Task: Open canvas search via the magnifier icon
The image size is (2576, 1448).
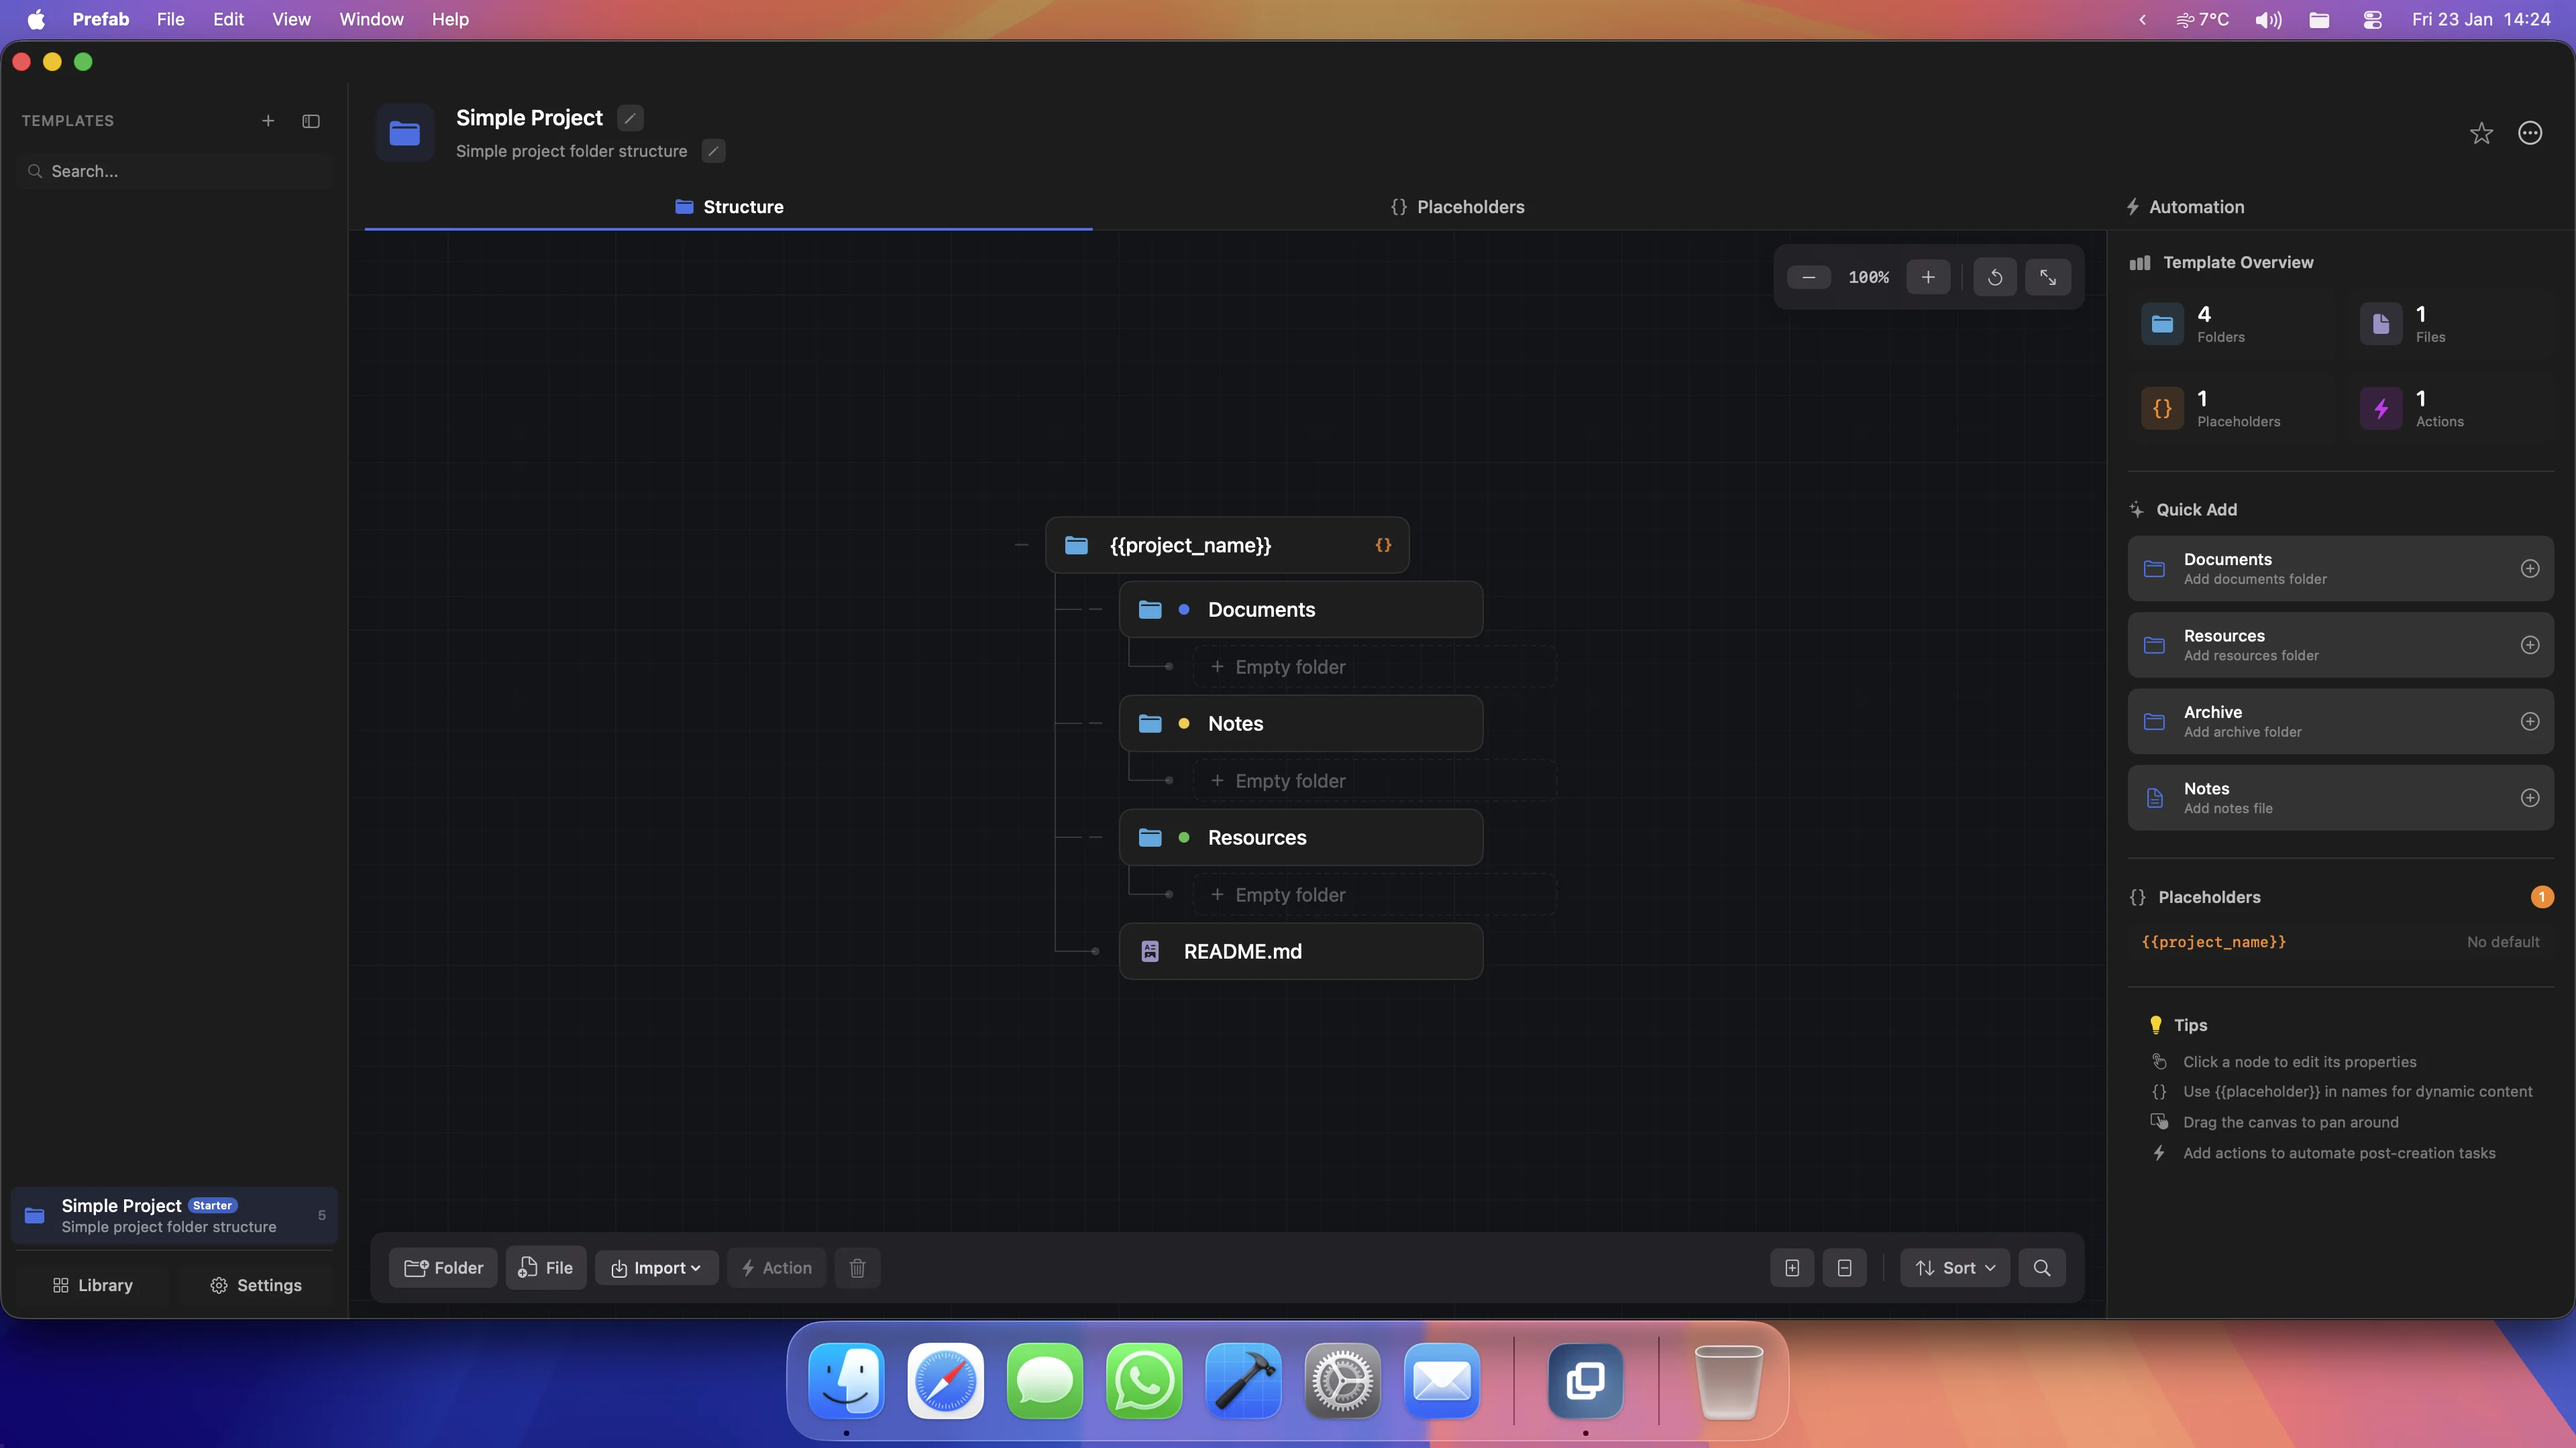Action: pyautogui.click(x=2042, y=1267)
